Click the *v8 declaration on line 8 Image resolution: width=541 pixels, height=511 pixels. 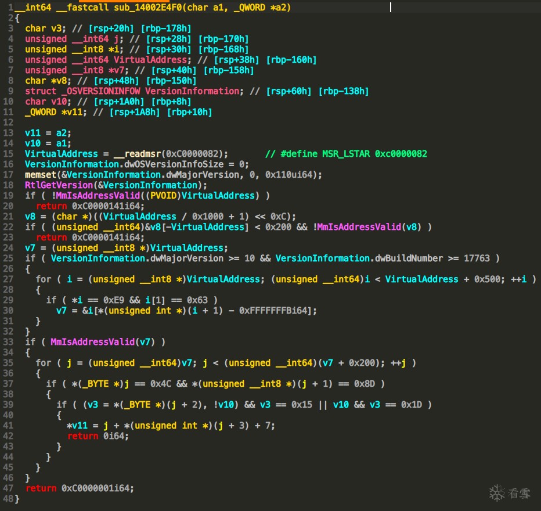coord(59,80)
